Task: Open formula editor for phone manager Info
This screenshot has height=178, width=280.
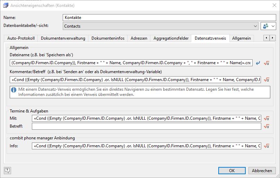Action: pyautogui.click(x=266, y=146)
